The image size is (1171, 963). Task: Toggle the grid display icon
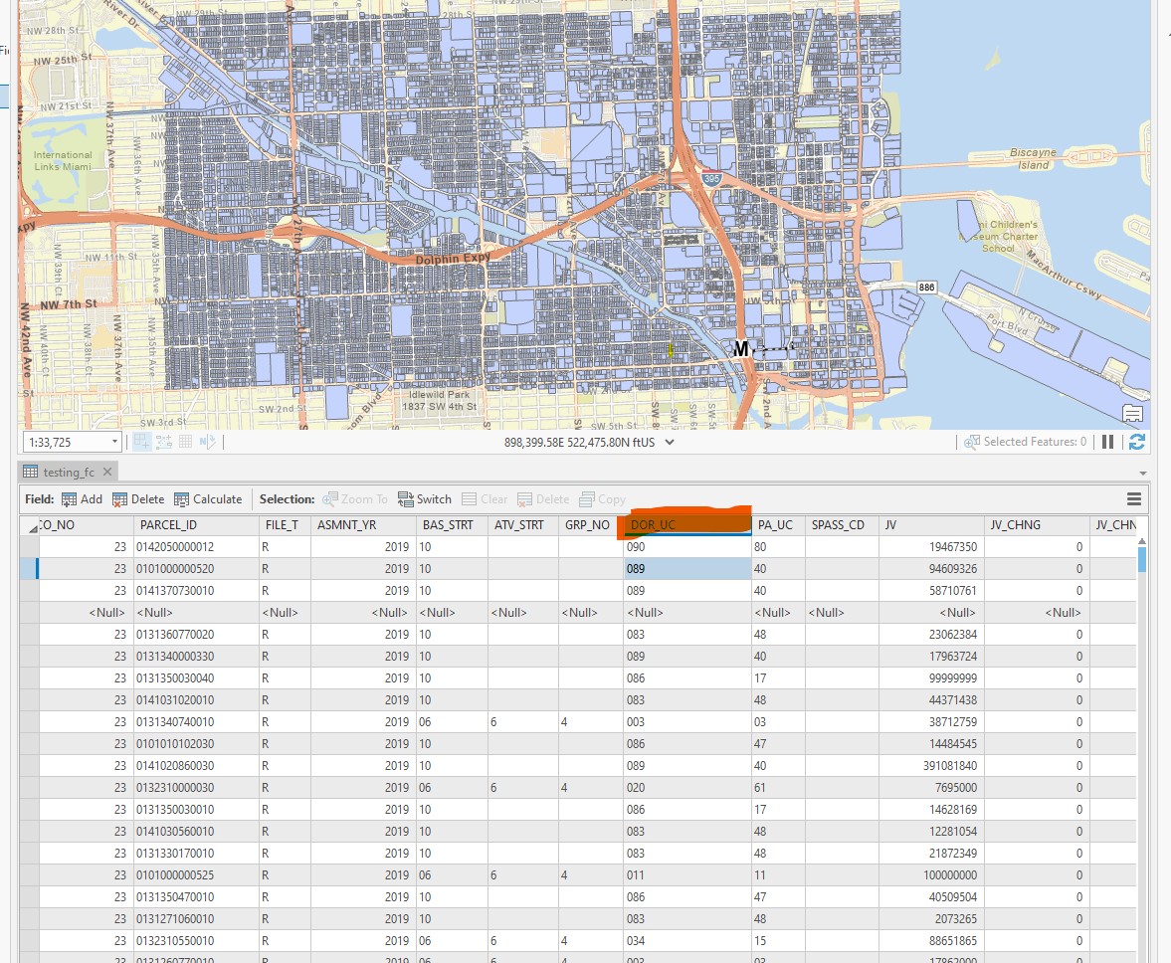tap(186, 442)
